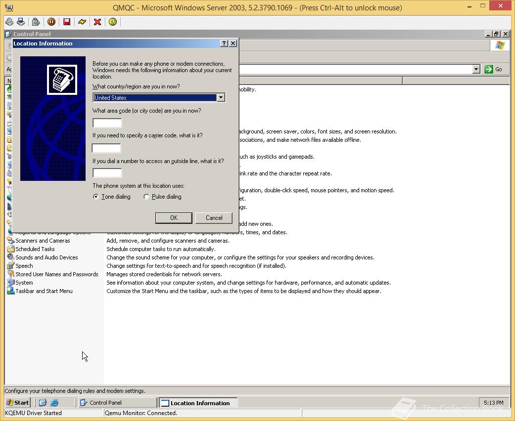This screenshot has height=421, width=515.
Task: Click 'Schedule computer tasks to run automatically.' description
Action: tap(161, 249)
